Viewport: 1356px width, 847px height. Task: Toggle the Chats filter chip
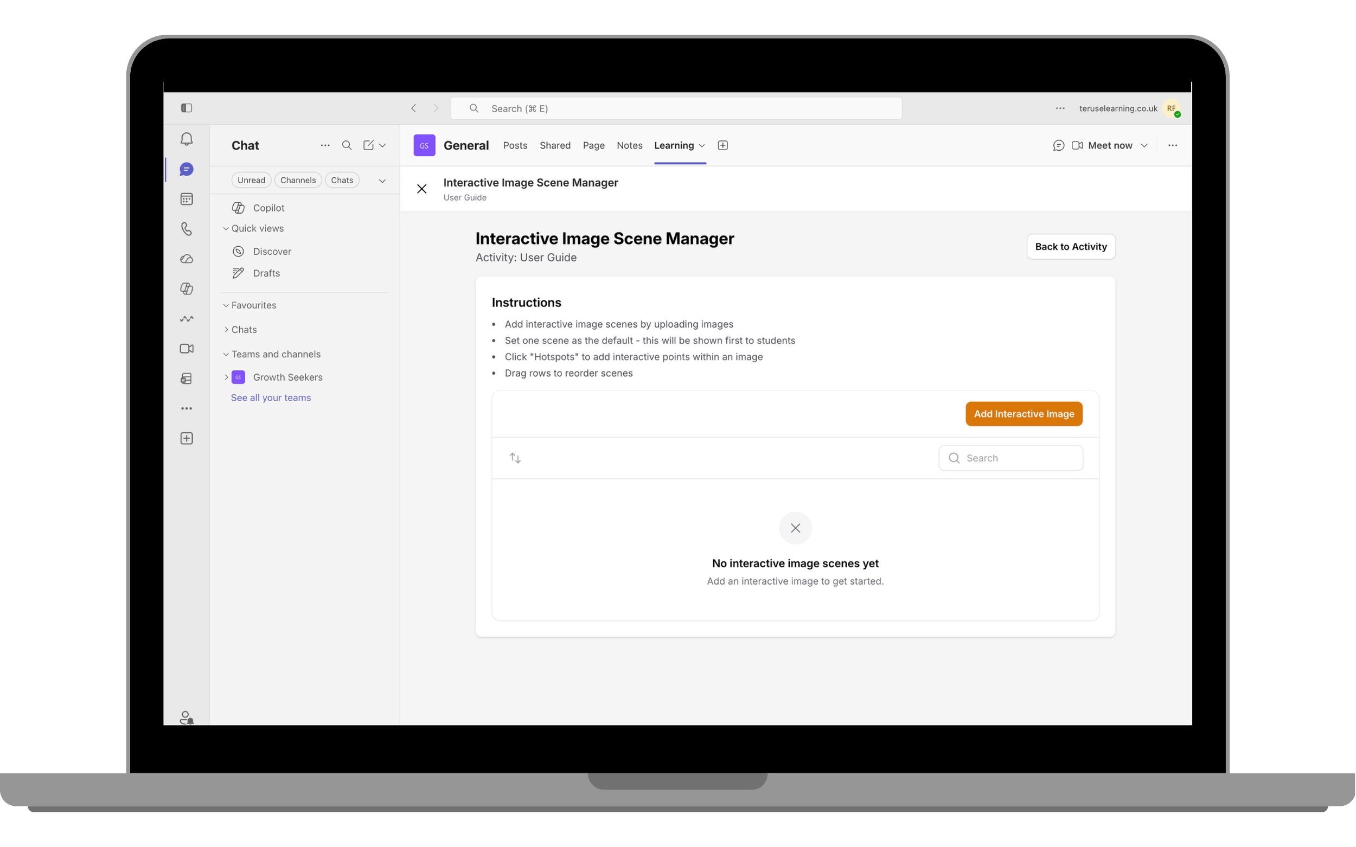342,180
